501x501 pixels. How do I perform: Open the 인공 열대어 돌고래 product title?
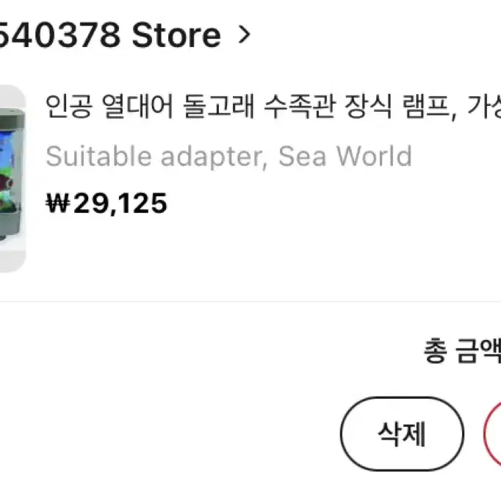coord(273,106)
